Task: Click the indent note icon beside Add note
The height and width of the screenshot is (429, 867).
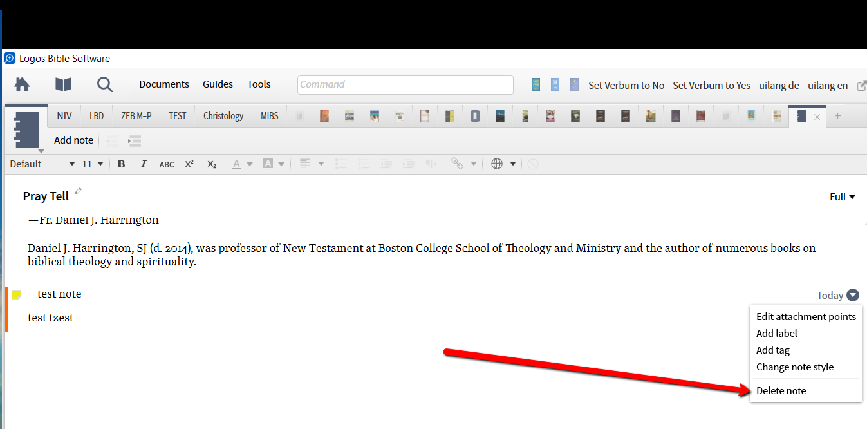Action: pyautogui.click(x=135, y=140)
